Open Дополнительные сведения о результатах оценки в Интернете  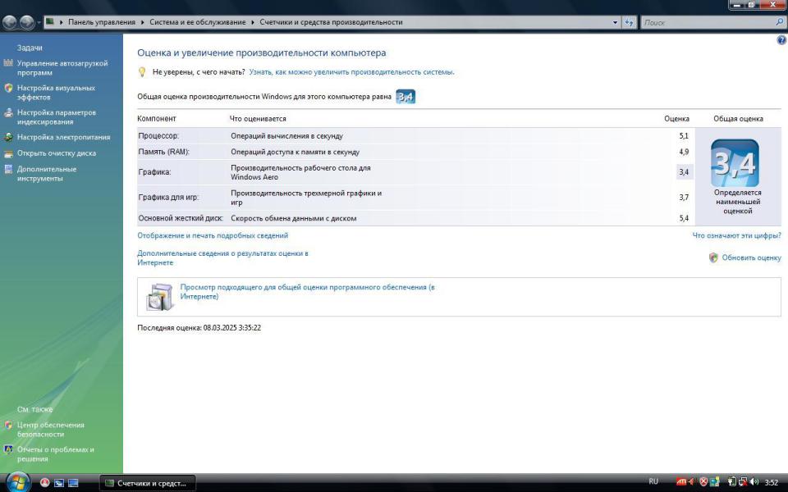click(x=222, y=258)
